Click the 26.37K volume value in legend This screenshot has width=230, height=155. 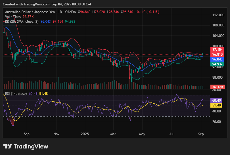28,17
